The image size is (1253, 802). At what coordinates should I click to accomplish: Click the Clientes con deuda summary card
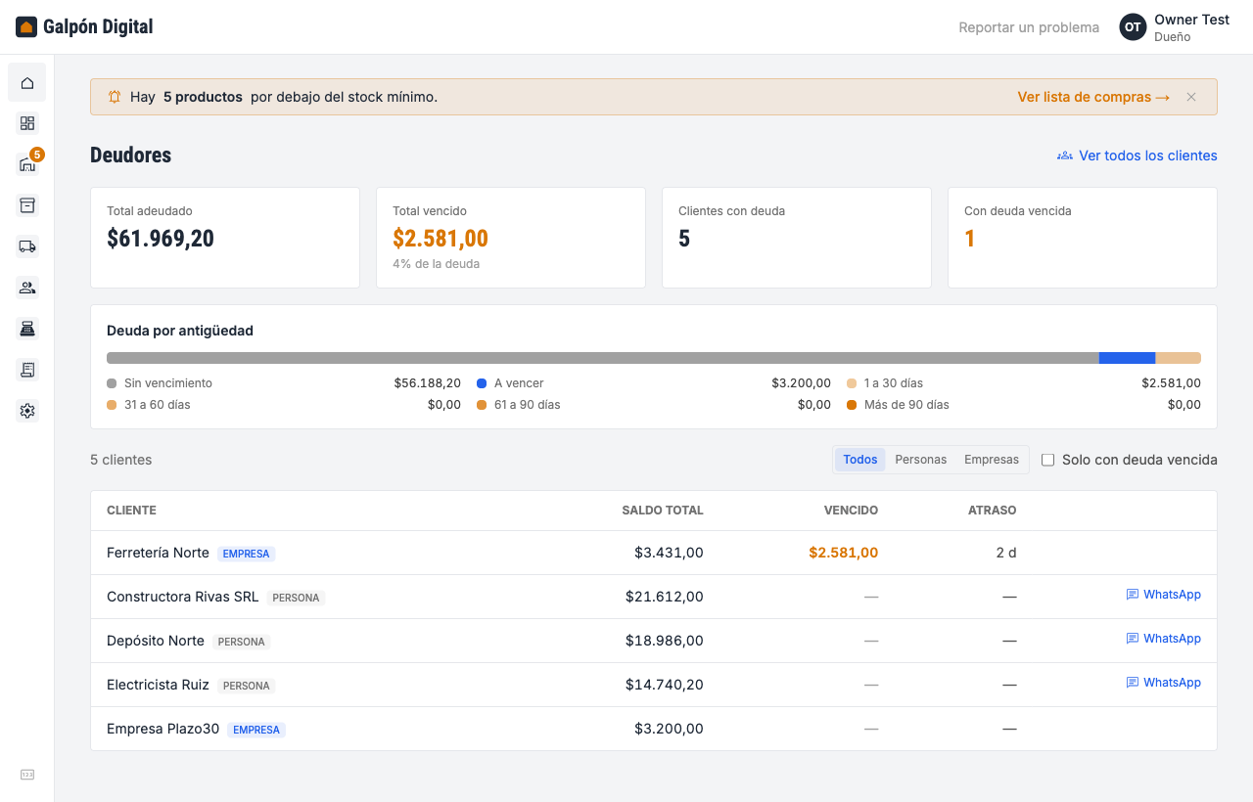(797, 238)
